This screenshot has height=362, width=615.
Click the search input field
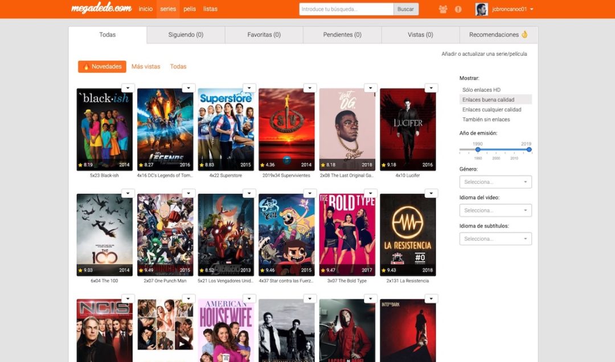[x=346, y=9]
